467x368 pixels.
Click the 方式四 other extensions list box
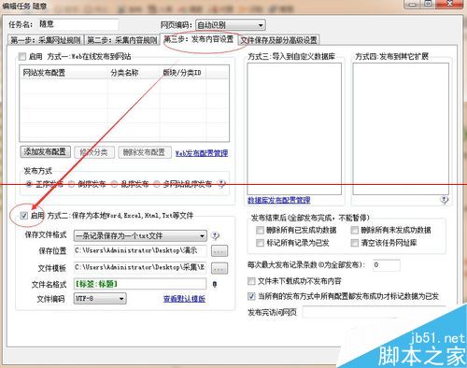coord(401,129)
